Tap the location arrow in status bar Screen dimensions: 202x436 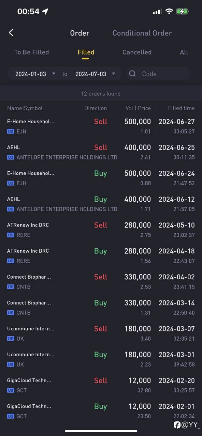coord(45,12)
